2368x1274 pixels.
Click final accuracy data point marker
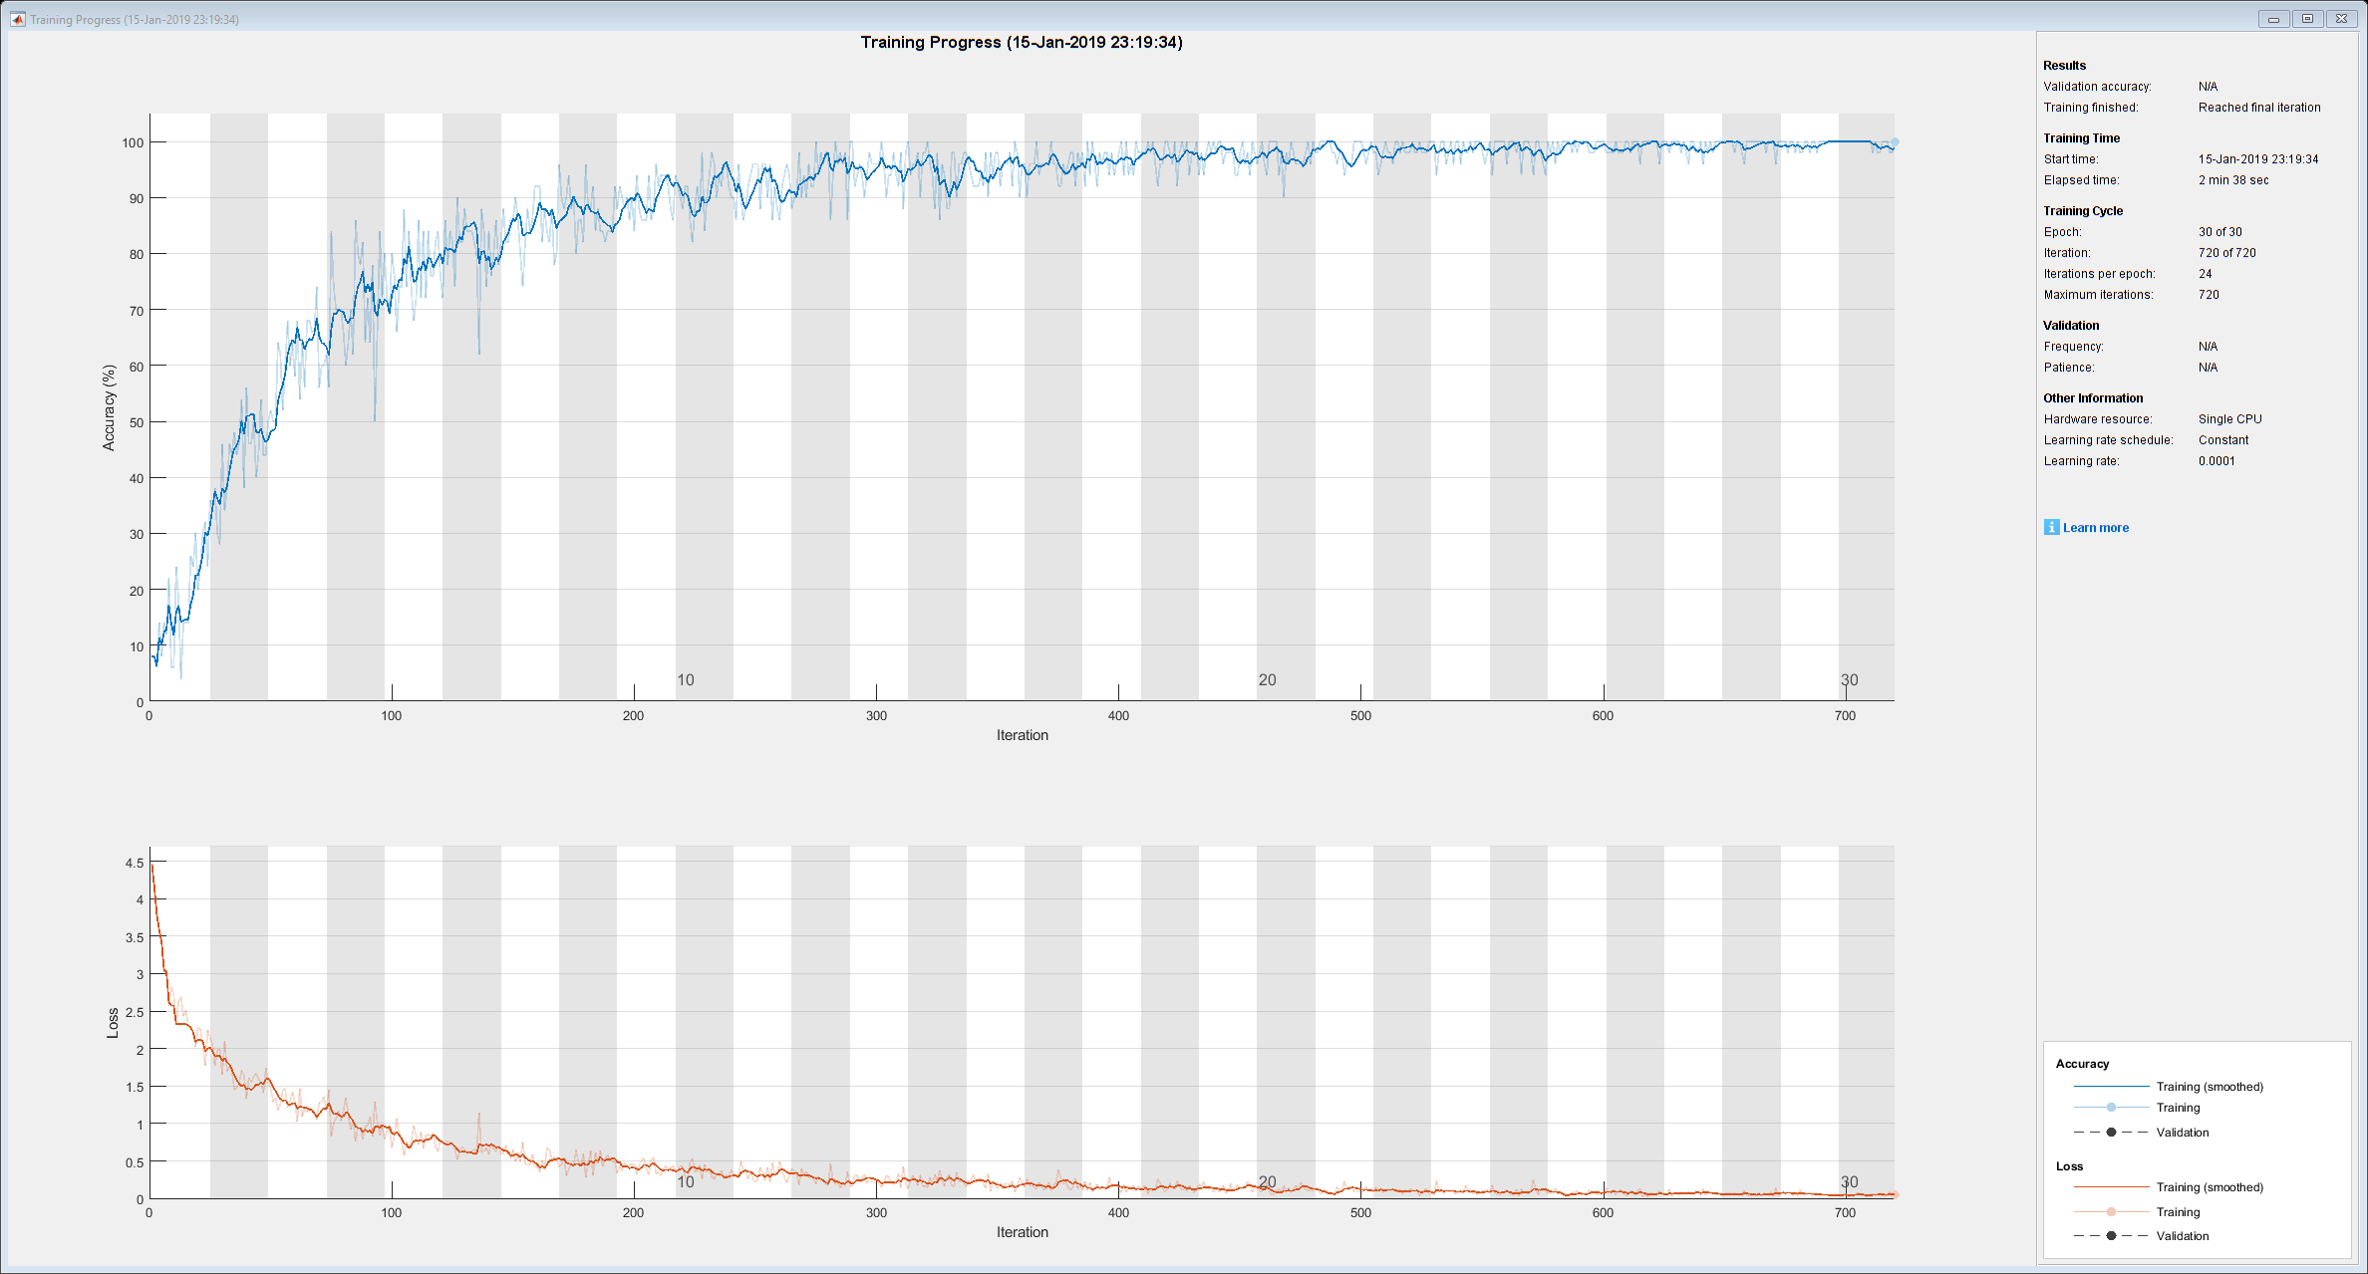point(1895,142)
